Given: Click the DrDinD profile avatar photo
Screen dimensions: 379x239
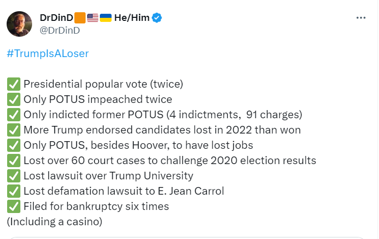Looking at the screenshot, I should point(19,23).
